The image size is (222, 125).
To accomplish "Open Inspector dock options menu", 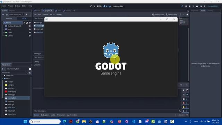I will (x=220, y=11).
